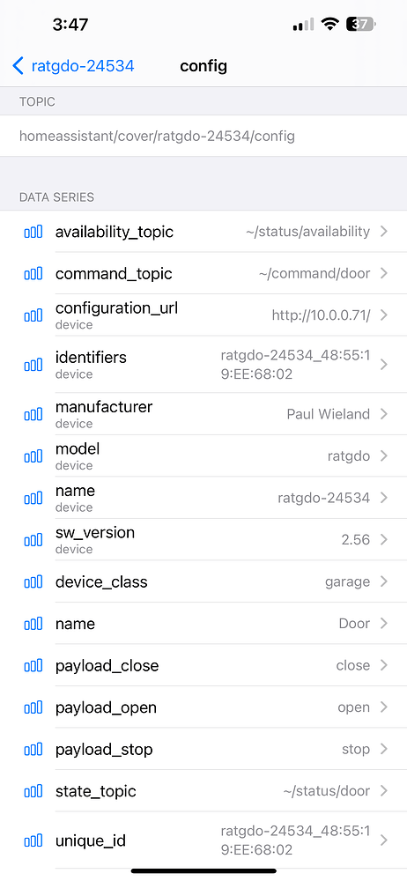This screenshot has width=407, height=881.
Task: Tap chart icon beside configuration_url
Action: point(33,315)
